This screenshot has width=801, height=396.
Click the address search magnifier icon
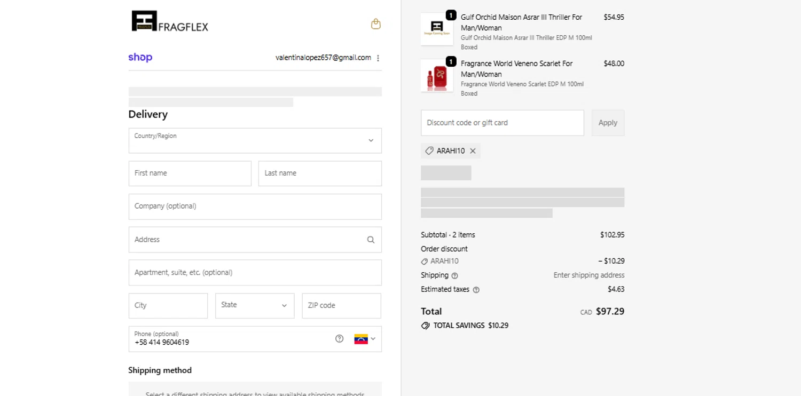[x=371, y=240]
